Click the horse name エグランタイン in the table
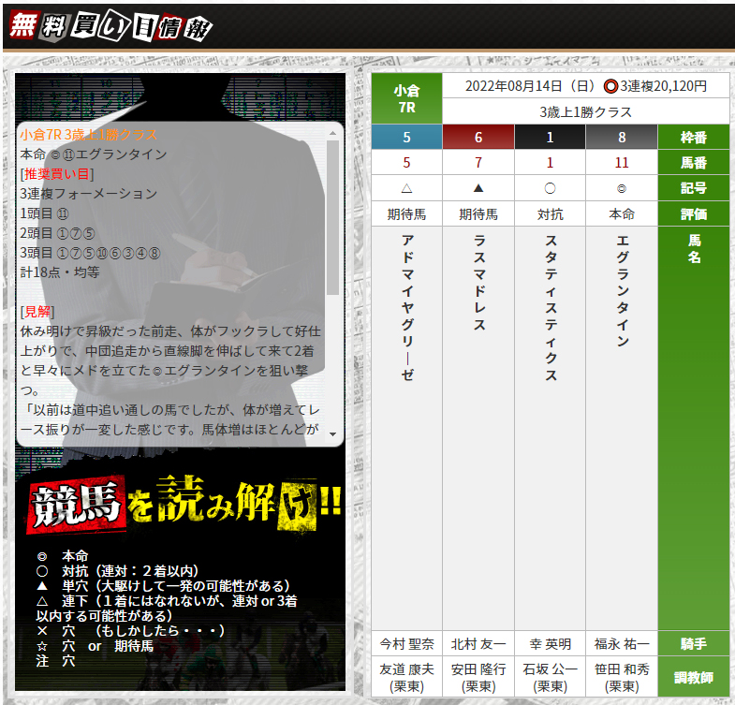The height and width of the screenshot is (705, 735). tap(622, 290)
